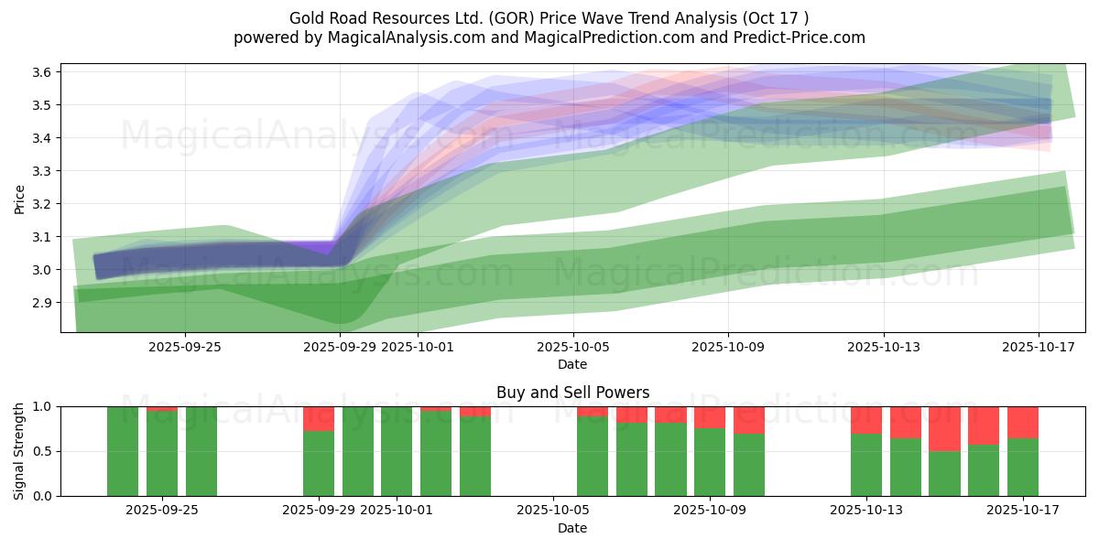This screenshot has width=1099, height=549.
Task: Select the green buy bar for 2025-10-13
Action: pyautogui.click(x=866, y=465)
